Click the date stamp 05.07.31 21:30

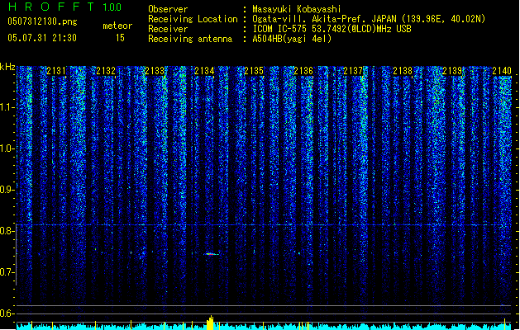(x=42, y=38)
